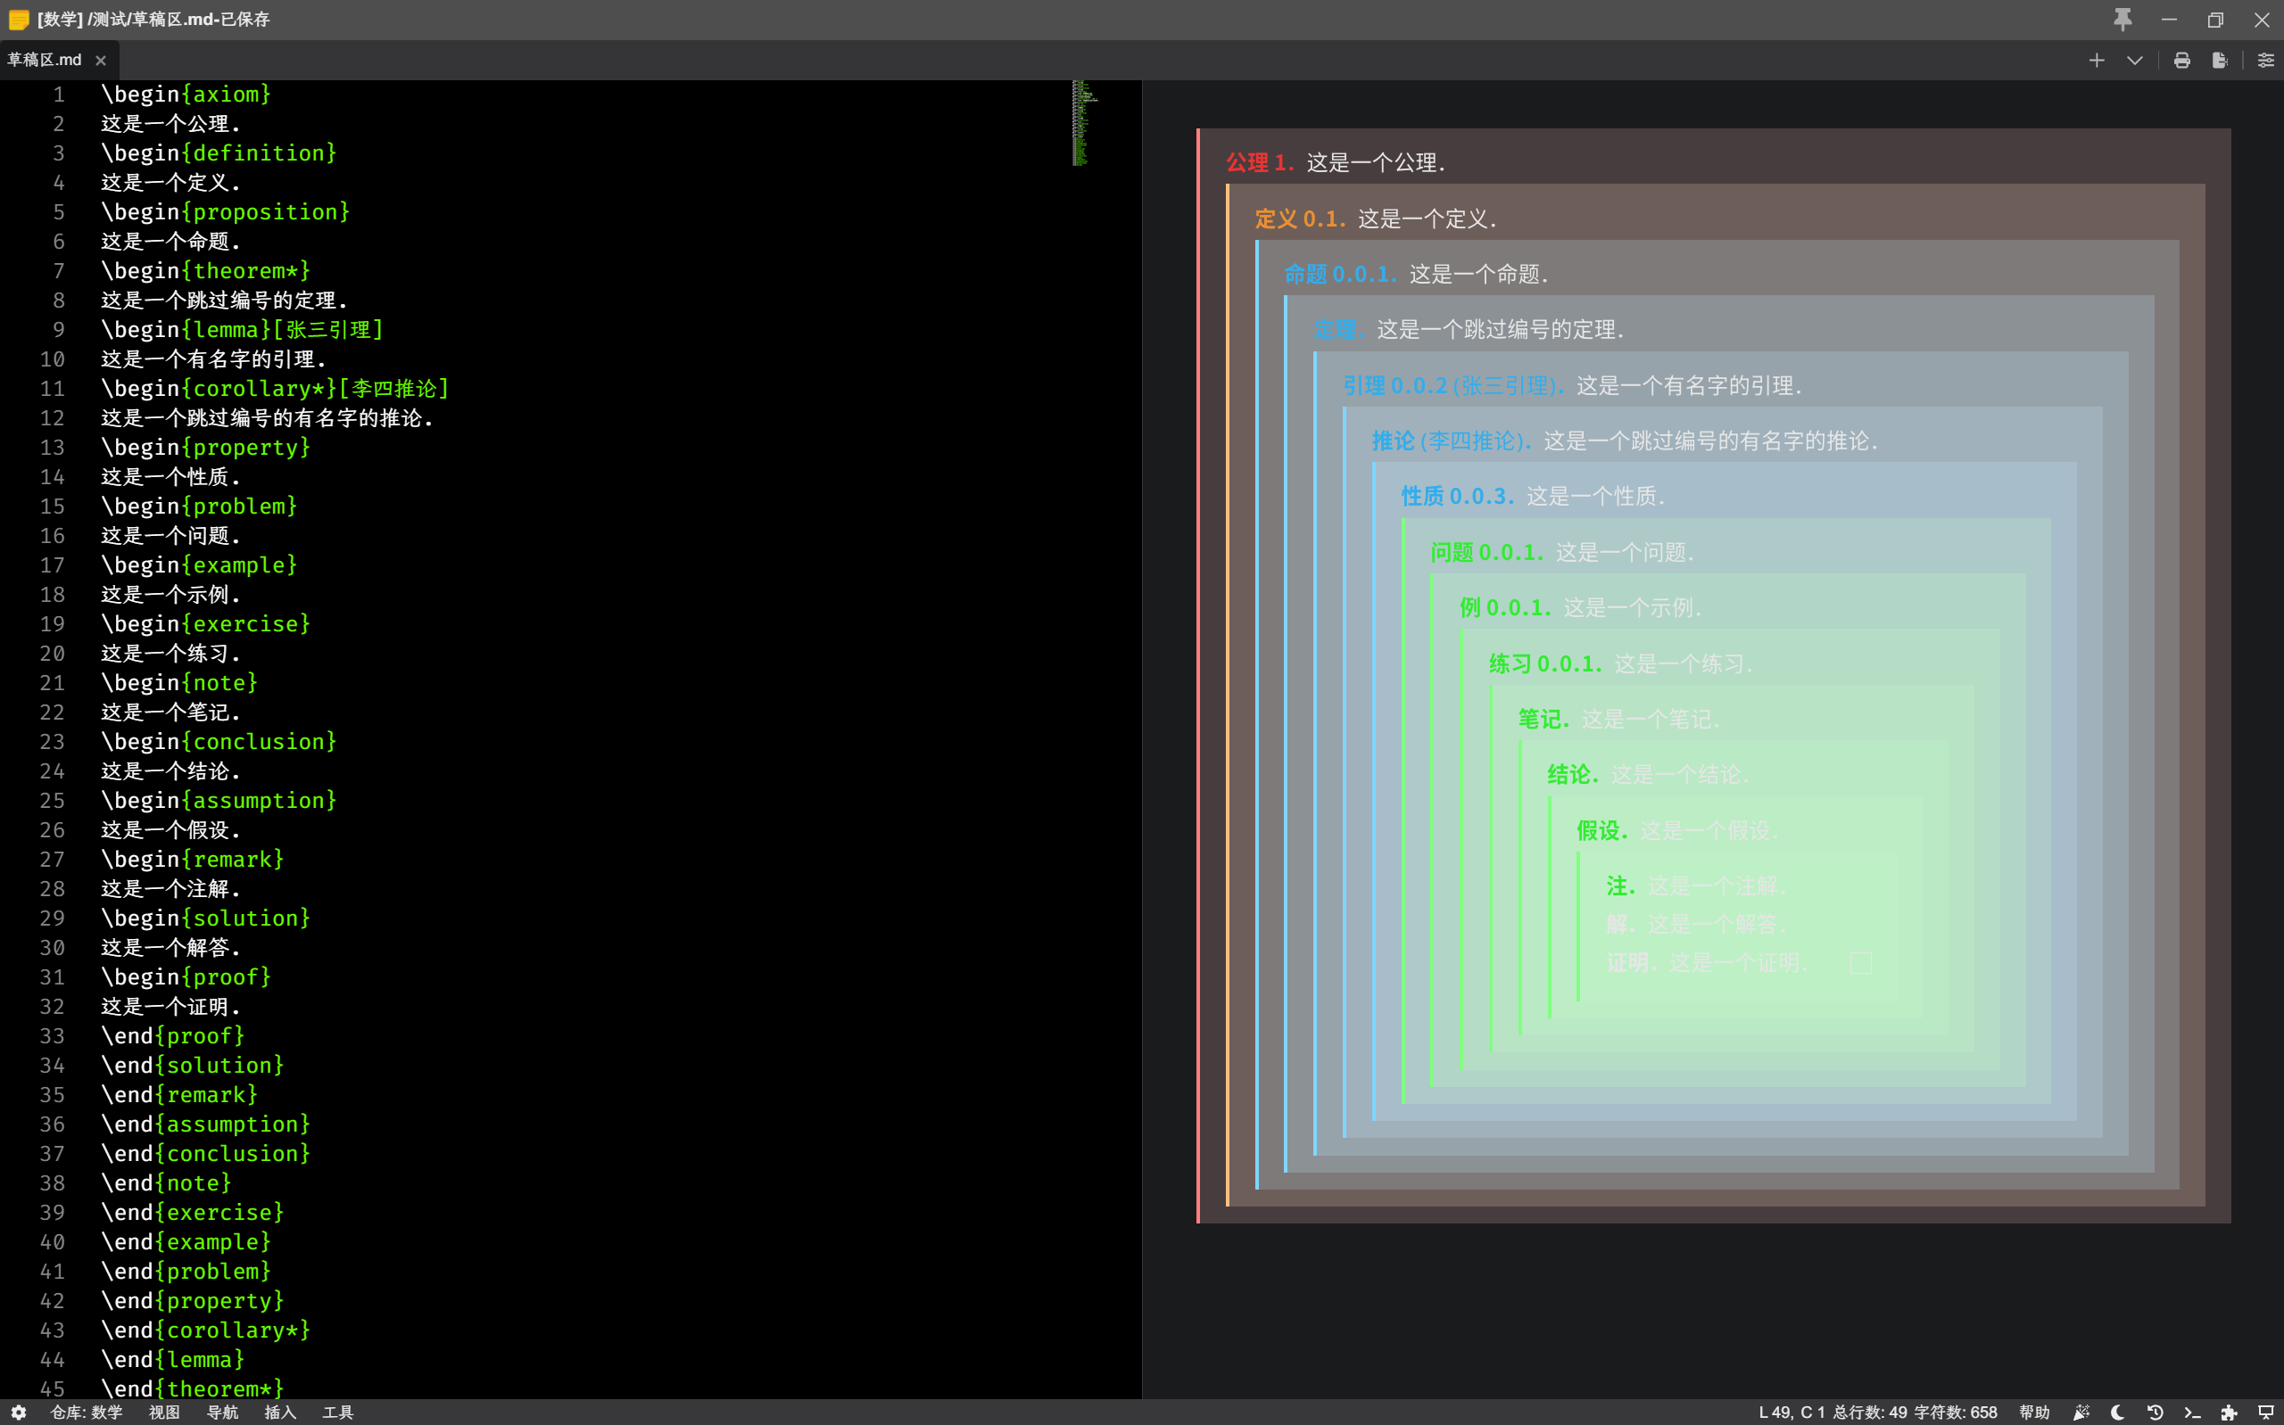Image resolution: width=2284 pixels, height=1425 pixels.
Task: Close the 草稿区.md tab
Action: click(101, 61)
